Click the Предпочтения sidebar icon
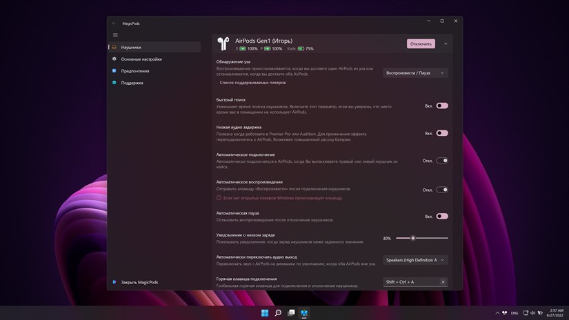Viewport: 569px width, 320px height. point(114,71)
